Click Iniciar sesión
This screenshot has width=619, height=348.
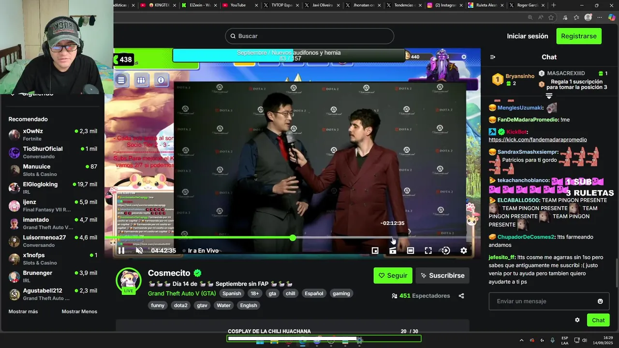click(x=528, y=36)
